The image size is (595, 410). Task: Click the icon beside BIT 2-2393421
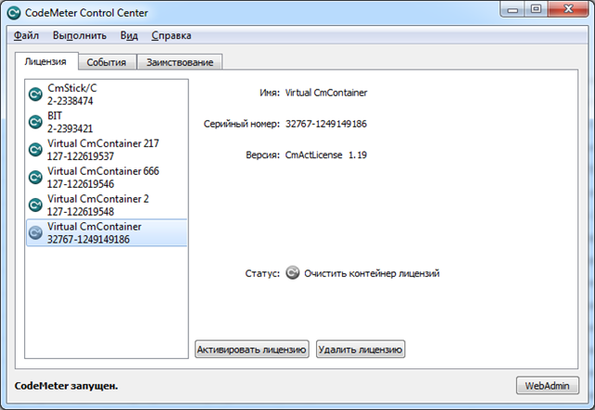(x=35, y=121)
